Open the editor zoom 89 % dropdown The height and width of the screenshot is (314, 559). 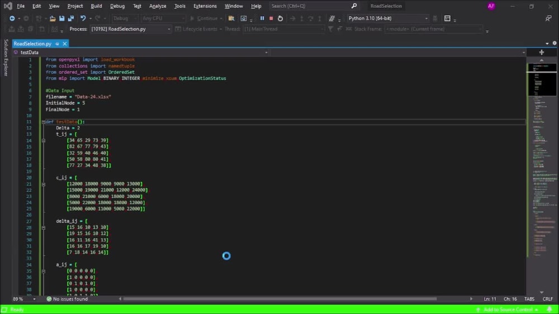coord(24,299)
